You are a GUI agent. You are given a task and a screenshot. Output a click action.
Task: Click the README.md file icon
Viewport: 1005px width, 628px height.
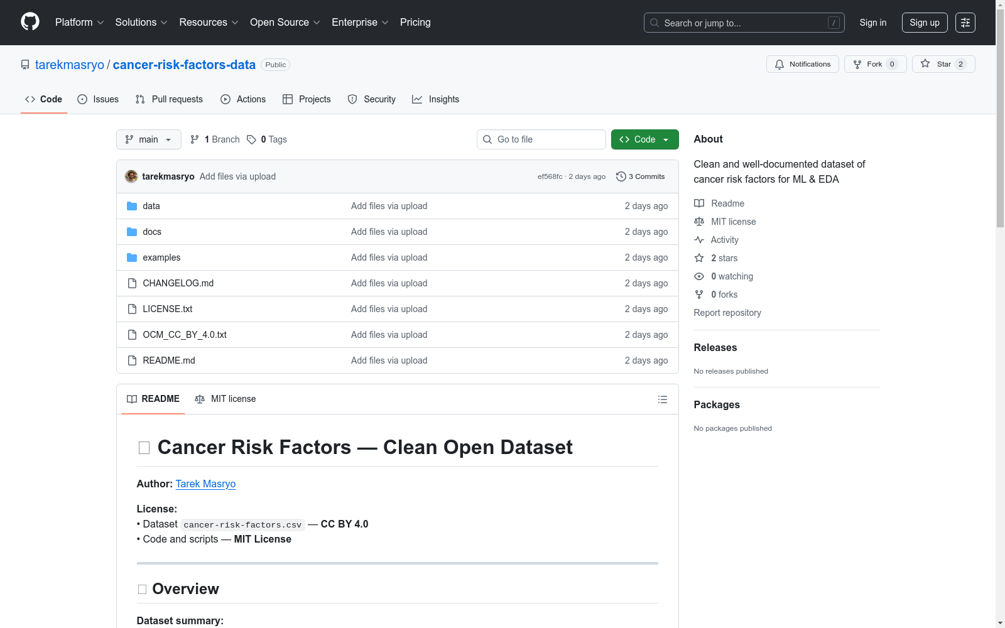(132, 360)
